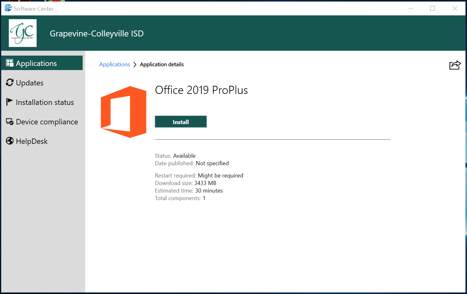Click the share application icon
This screenshot has height=294, width=467.
click(455, 65)
